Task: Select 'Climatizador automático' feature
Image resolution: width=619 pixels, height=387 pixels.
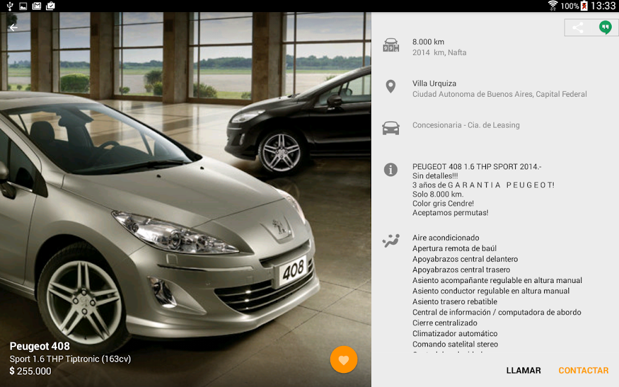Action: pyautogui.click(x=455, y=334)
